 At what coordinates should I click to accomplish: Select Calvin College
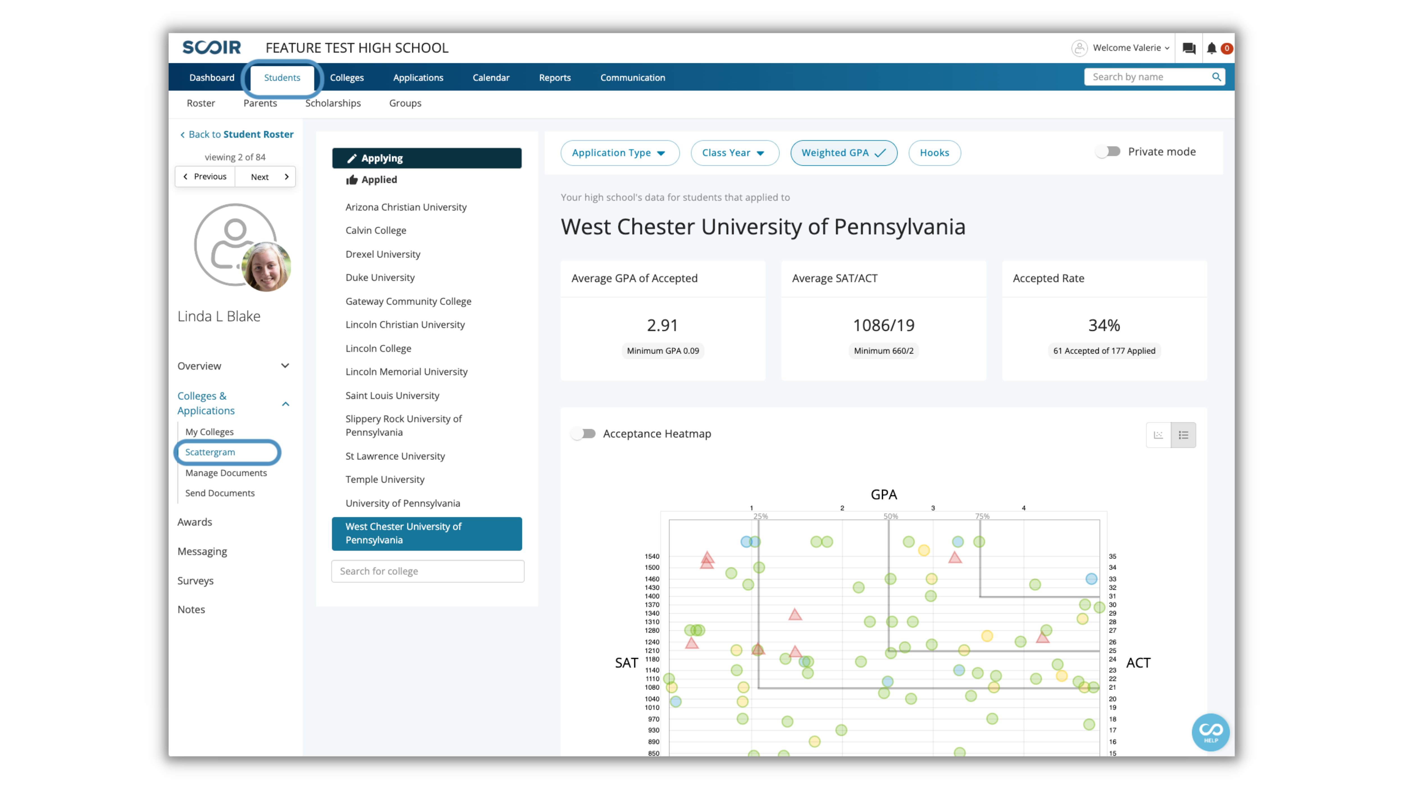click(x=375, y=230)
